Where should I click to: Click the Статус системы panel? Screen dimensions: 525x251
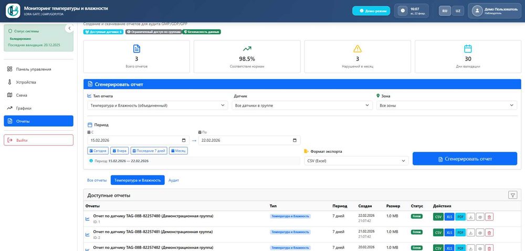click(38, 38)
